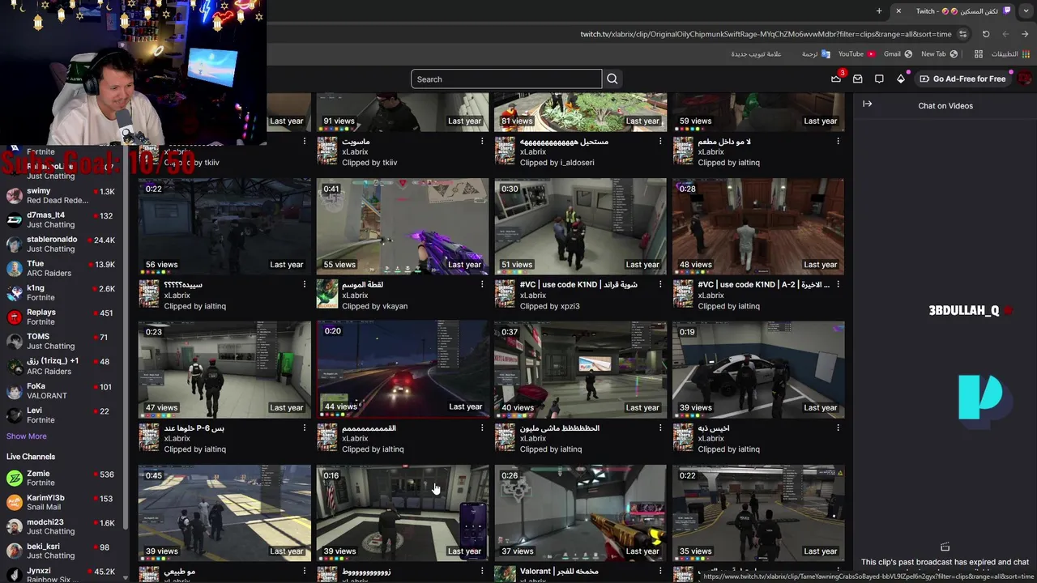Click the Get Bits diamond icon

coord(900,79)
